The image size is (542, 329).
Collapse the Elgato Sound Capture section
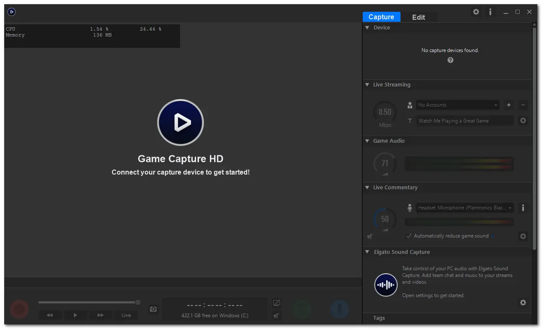pyautogui.click(x=367, y=252)
